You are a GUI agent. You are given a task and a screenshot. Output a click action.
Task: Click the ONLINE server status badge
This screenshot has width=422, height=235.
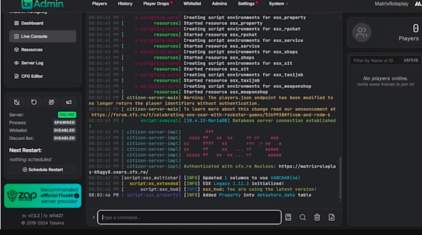click(x=67, y=115)
